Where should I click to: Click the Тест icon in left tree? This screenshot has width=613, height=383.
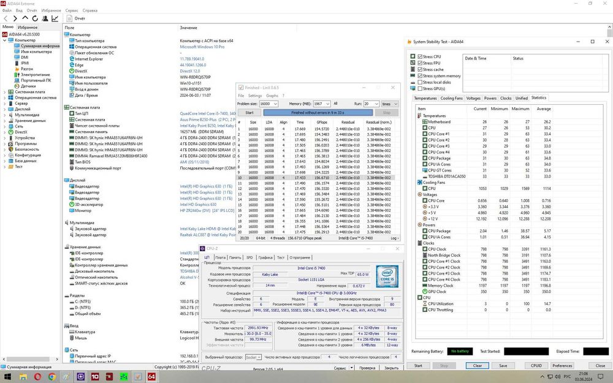tap(11, 167)
